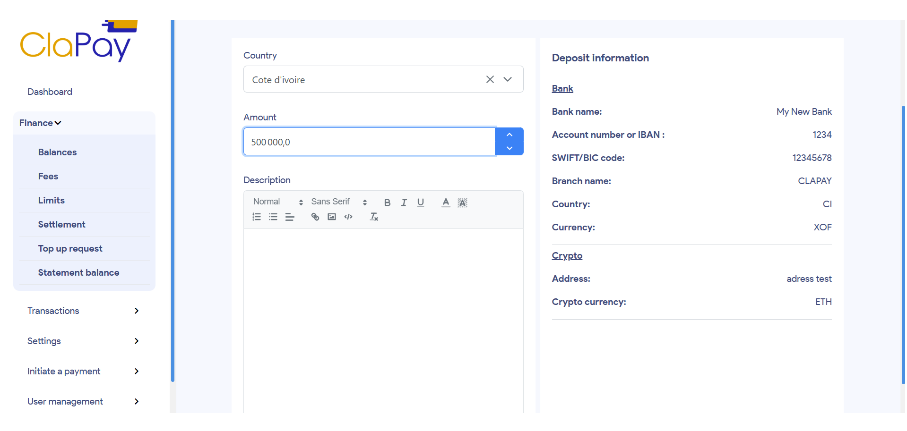Insert a hyperlink using the link icon
The image size is (907, 431).
point(315,217)
